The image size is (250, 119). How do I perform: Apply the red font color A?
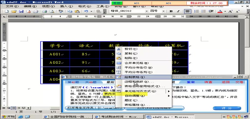(x=220, y=11)
